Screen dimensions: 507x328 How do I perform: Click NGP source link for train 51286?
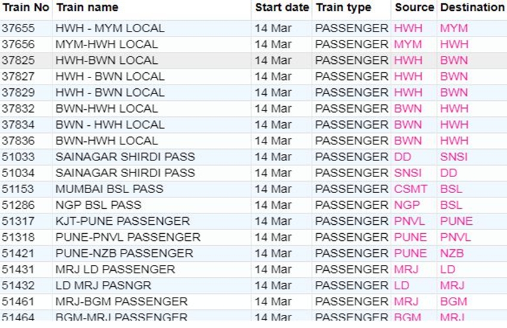[407, 206]
